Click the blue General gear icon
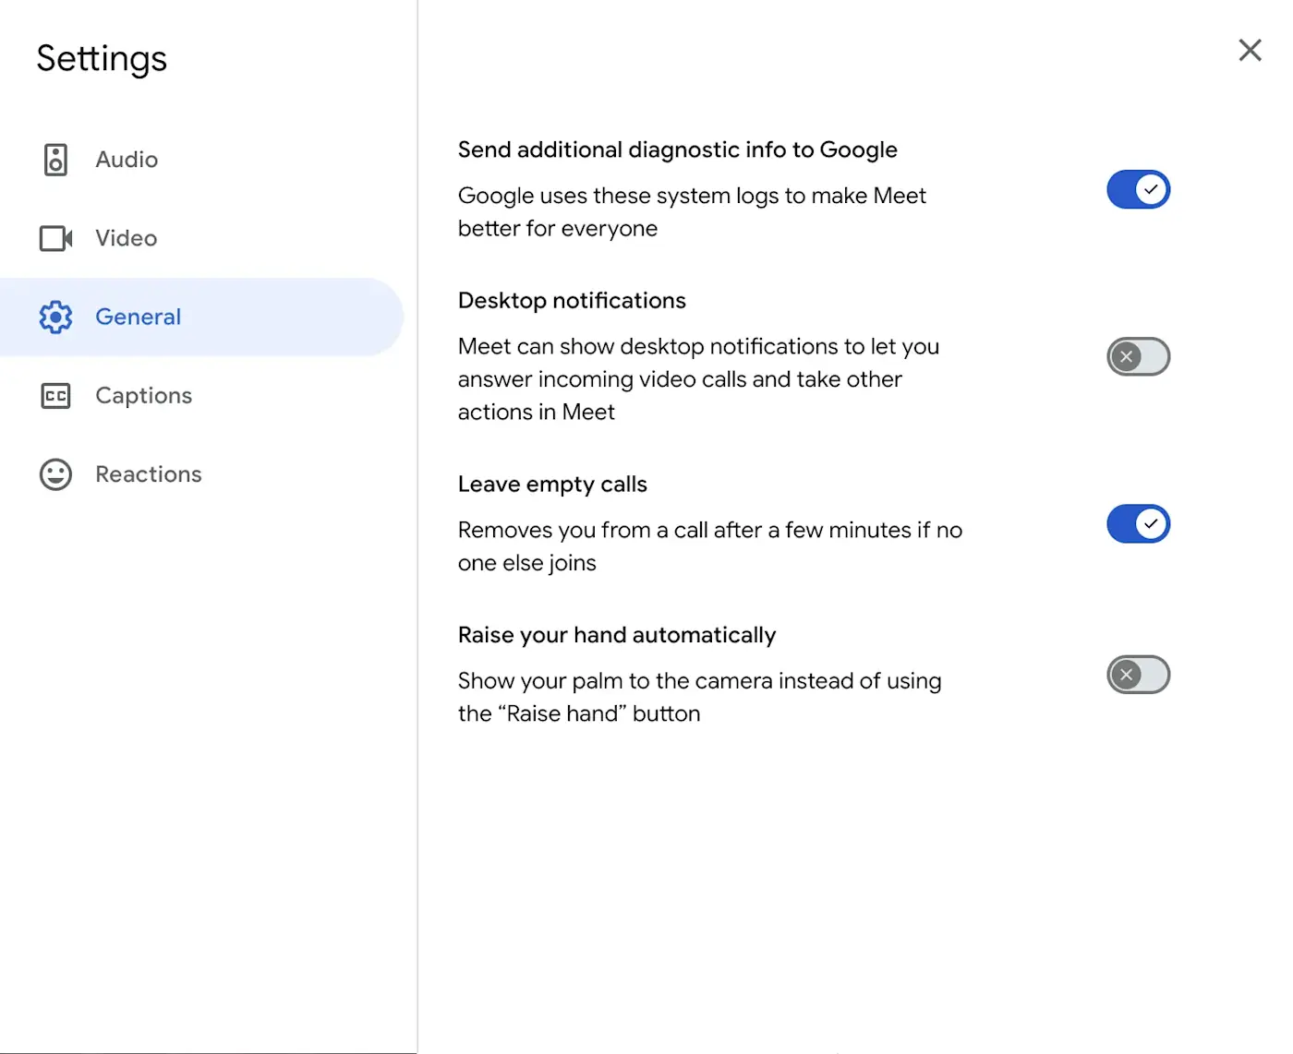 tap(55, 317)
